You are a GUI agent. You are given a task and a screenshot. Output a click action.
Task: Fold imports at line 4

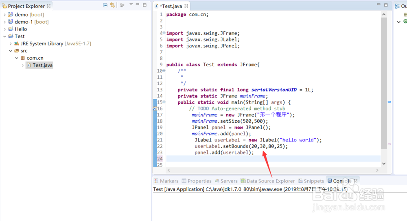(164, 33)
